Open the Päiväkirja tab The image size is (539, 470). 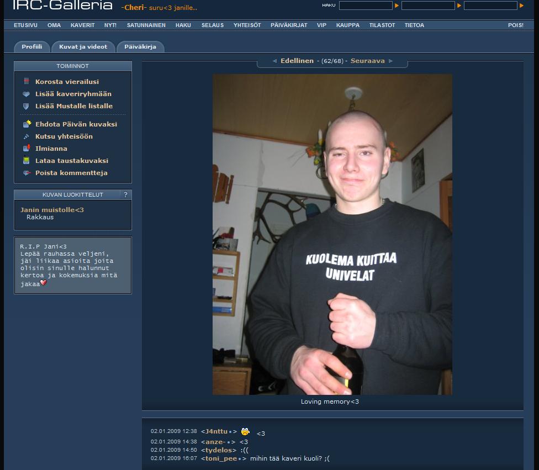click(x=140, y=47)
